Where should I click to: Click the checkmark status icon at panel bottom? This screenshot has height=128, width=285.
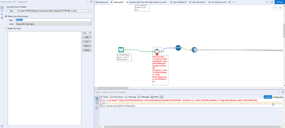(2, 126)
